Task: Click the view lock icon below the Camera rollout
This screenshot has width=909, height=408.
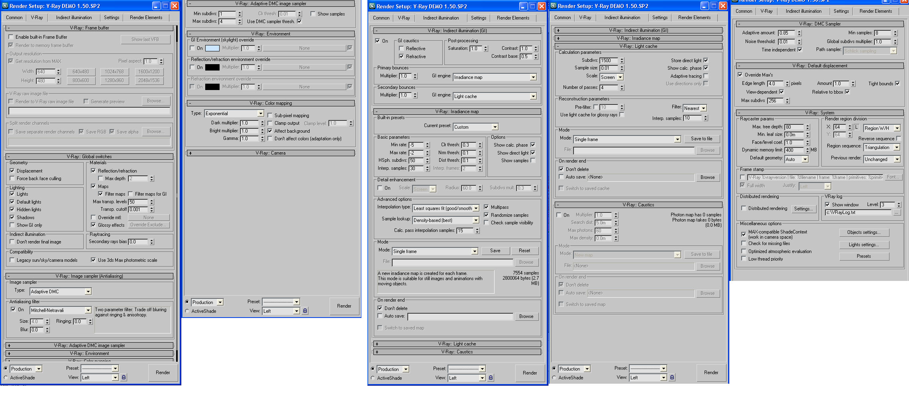Action: [305, 311]
